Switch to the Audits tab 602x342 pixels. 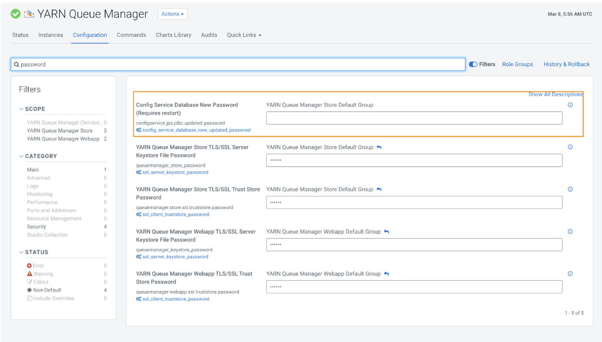coord(209,35)
